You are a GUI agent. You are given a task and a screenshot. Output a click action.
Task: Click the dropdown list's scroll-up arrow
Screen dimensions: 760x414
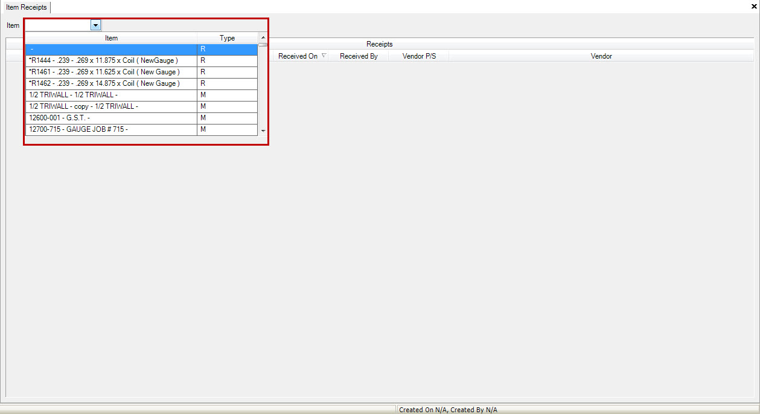(263, 37)
